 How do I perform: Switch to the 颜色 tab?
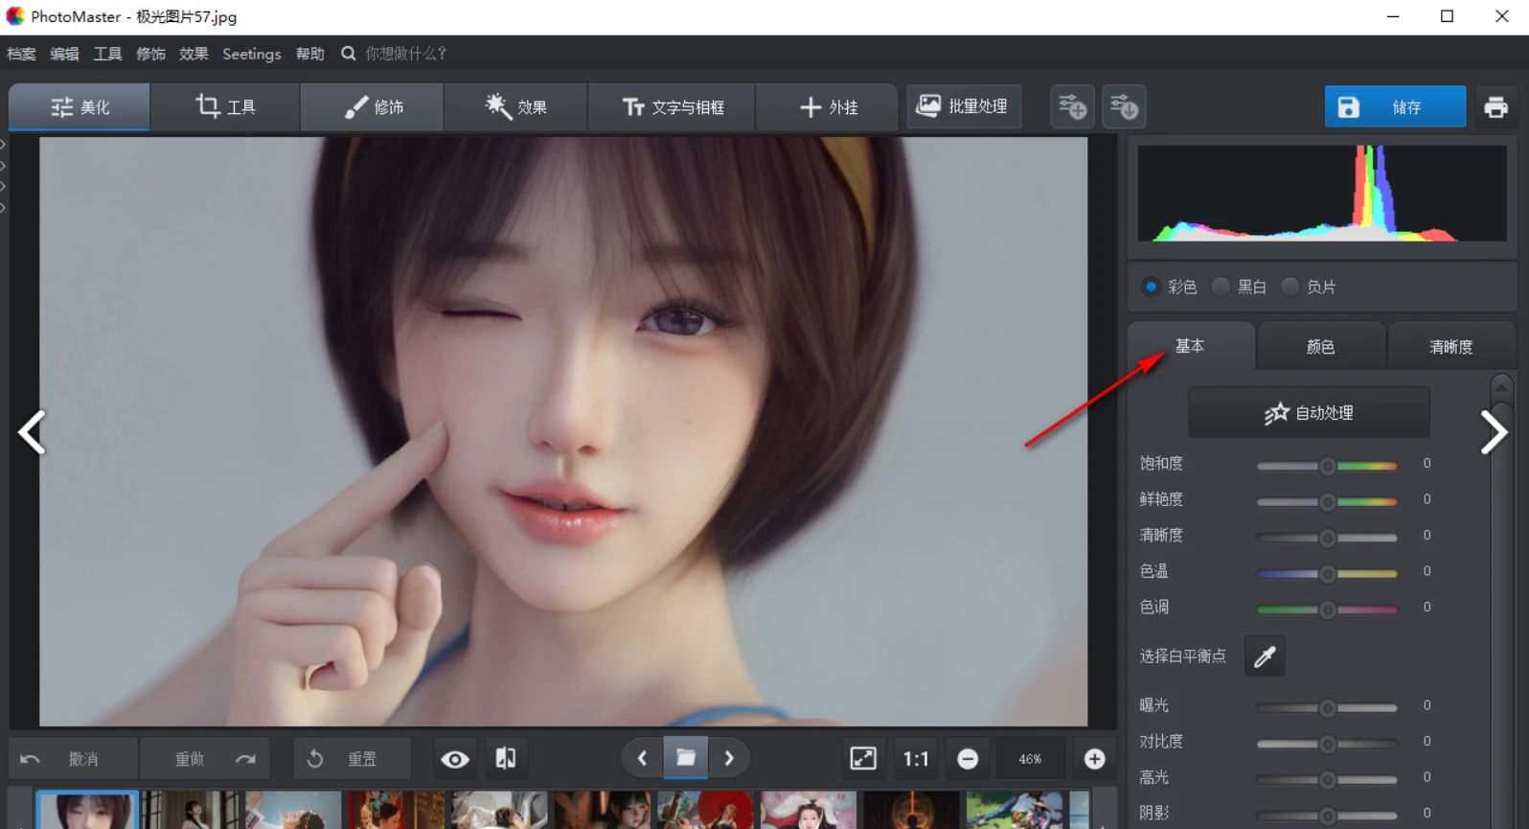coord(1320,347)
